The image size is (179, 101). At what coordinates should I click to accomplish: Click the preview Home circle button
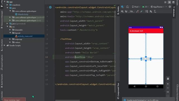tap(146, 86)
